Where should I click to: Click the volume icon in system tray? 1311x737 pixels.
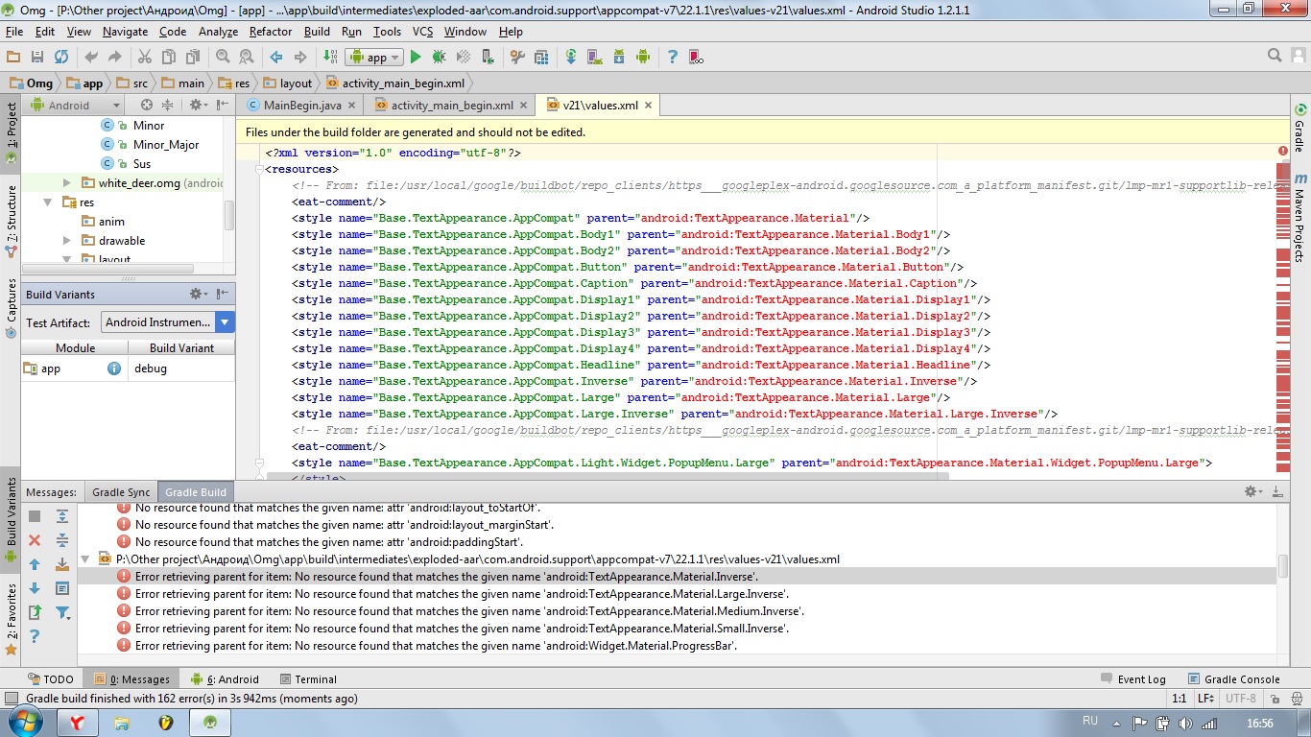(1184, 723)
